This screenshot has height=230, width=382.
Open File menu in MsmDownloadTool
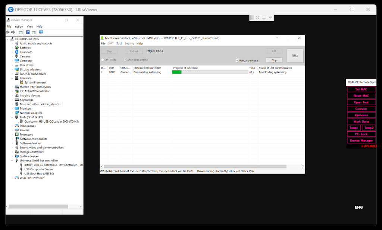pos(103,44)
